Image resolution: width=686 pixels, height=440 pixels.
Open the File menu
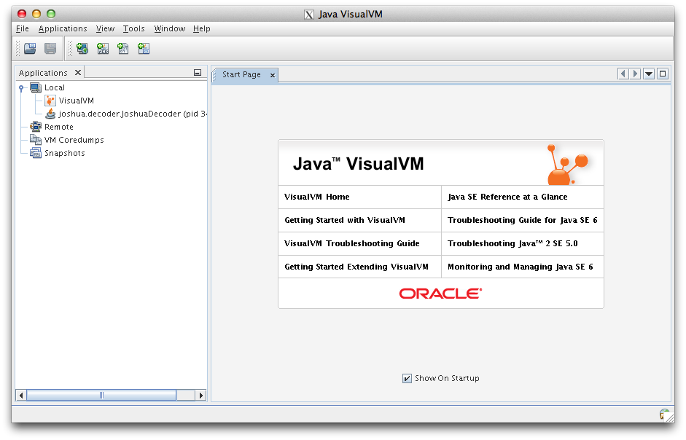tap(23, 29)
